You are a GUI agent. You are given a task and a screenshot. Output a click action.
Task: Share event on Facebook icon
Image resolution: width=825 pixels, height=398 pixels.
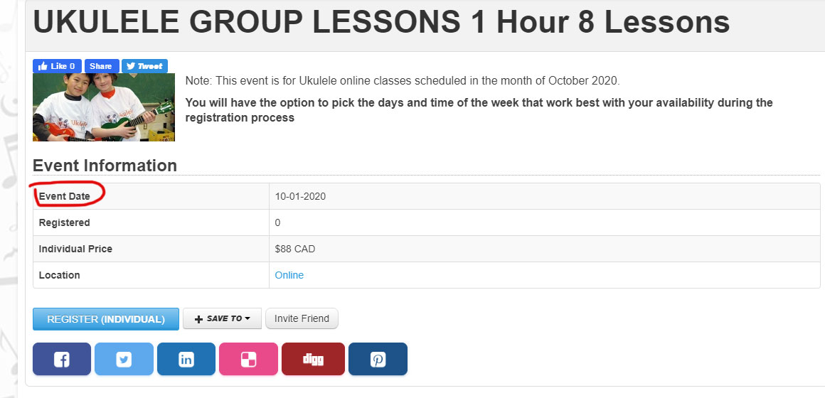pos(62,359)
